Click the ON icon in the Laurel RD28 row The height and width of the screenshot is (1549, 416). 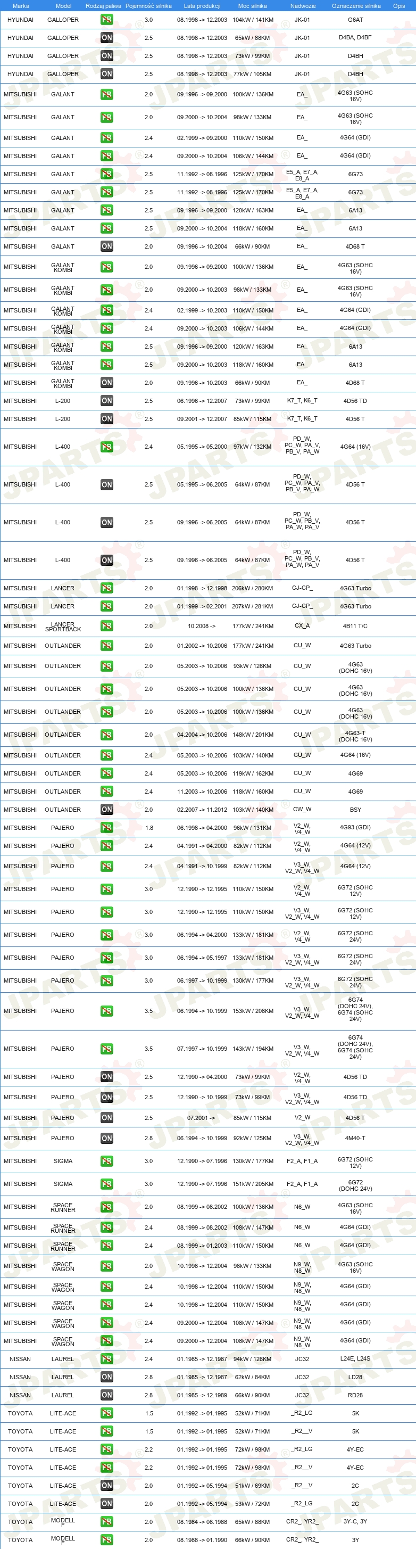[106, 1395]
